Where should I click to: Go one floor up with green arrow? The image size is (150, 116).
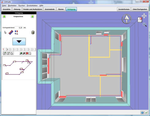pos(32,17)
